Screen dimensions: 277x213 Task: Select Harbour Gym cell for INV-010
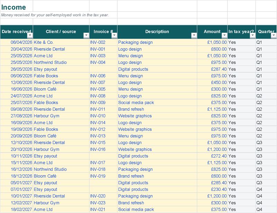pyautogui.click(x=61, y=116)
